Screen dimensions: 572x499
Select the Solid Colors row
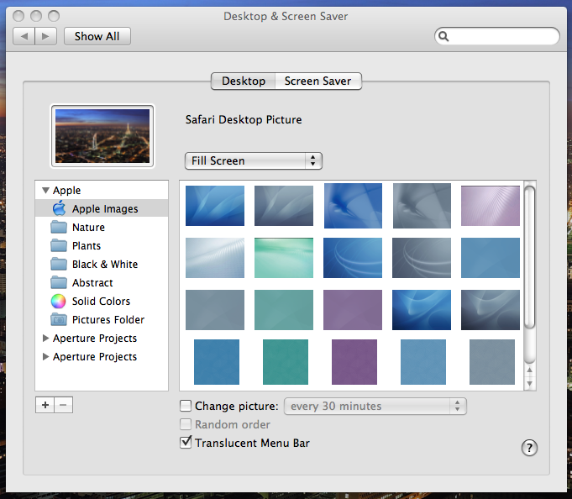(102, 301)
